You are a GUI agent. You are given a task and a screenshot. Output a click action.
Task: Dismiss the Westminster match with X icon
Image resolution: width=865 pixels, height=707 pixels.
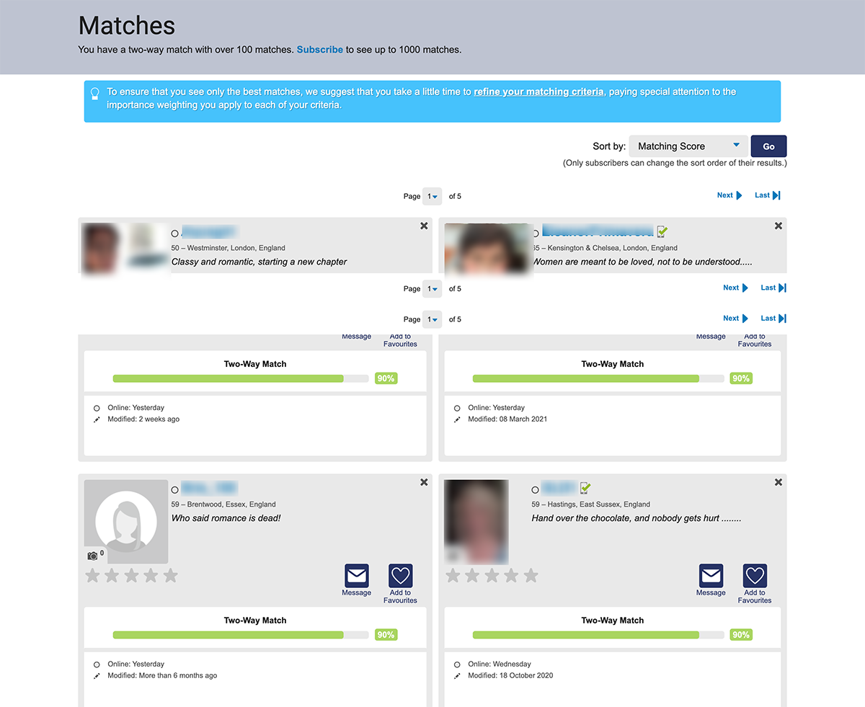click(x=424, y=226)
